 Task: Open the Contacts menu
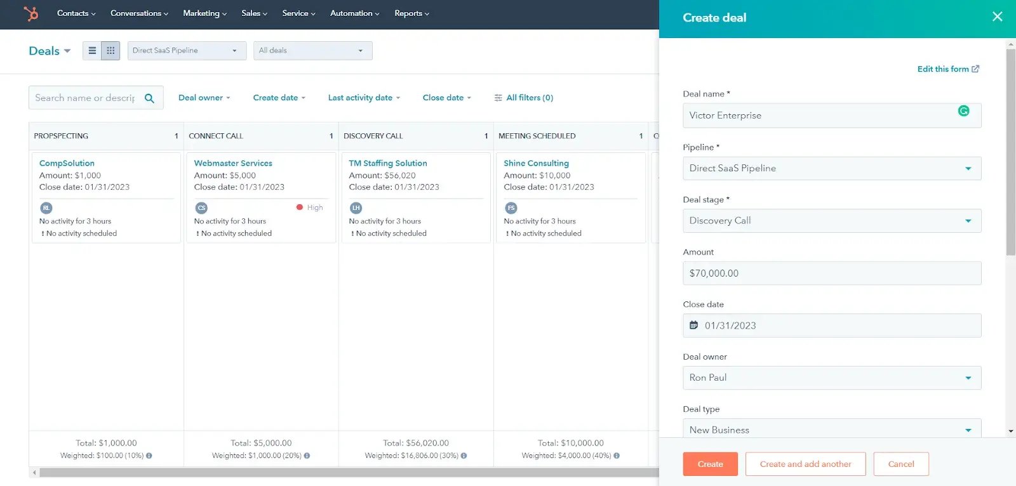point(76,13)
